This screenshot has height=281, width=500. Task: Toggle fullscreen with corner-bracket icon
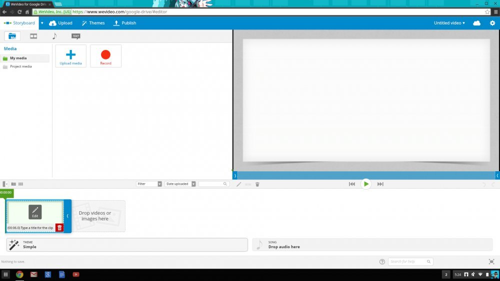tap(491, 262)
